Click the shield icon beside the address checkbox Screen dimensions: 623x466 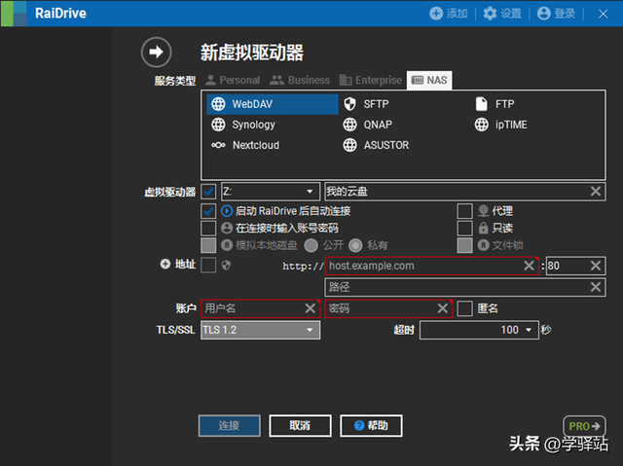[x=226, y=266]
